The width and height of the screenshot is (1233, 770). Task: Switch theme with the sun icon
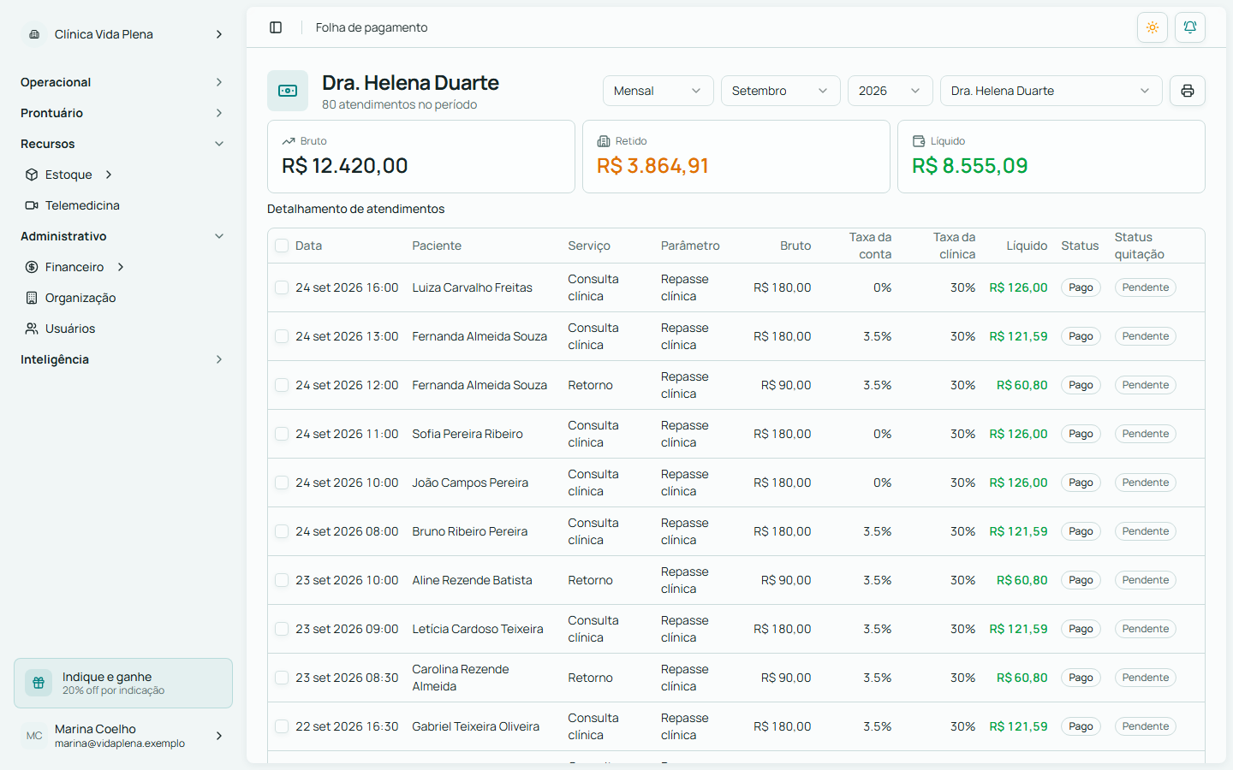pos(1153,27)
